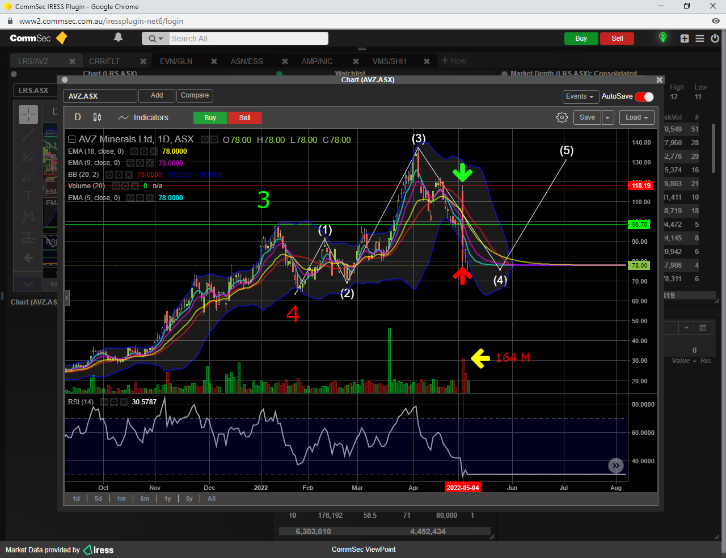Expand the drawing tools side panel arrow
726x558 pixels.
pyautogui.click(x=66, y=297)
